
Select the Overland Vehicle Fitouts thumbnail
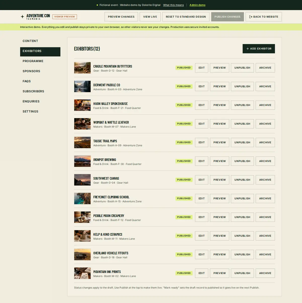(x=82, y=254)
